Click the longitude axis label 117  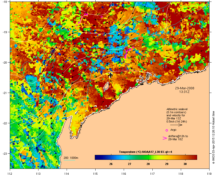(x=152, y=174)
